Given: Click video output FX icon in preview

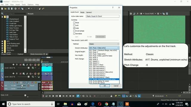Looking at the screenshot, I should point(137,14).
